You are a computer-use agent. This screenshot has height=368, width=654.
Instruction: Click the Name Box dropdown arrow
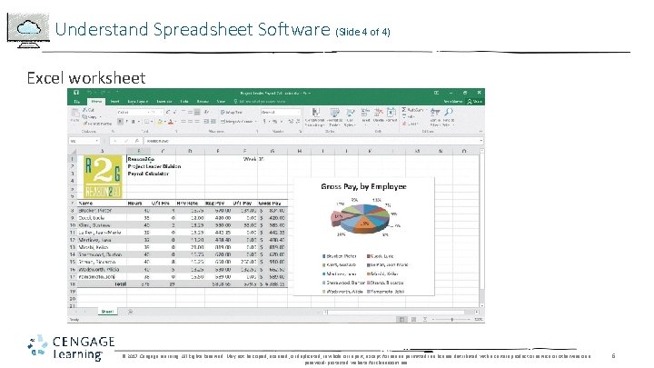pyautogui.click(x=97, y=141)
